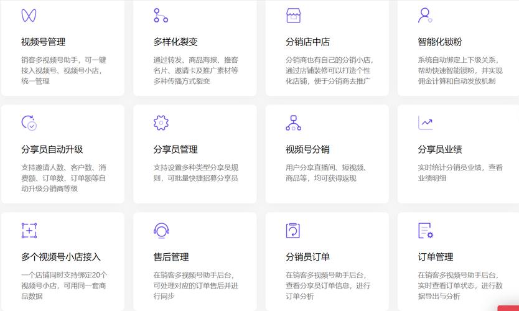This screenshot has height=311, width=519.
Task: Click the 售后管理 heading
Action: 171,257
